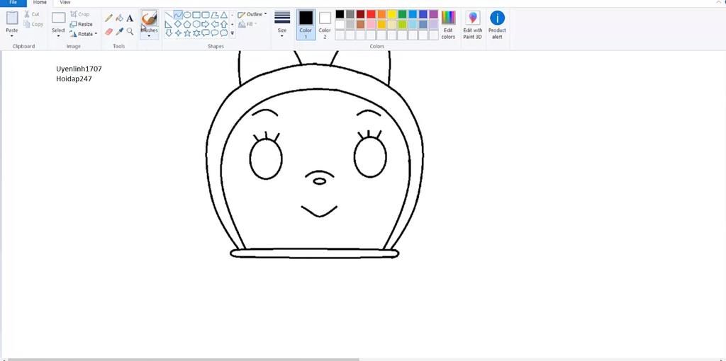Choose the Left arrow shape

215,24
